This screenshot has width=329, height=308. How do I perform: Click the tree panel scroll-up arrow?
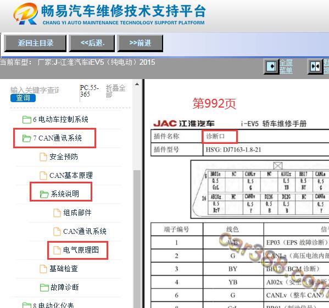[x=137, y=85]
